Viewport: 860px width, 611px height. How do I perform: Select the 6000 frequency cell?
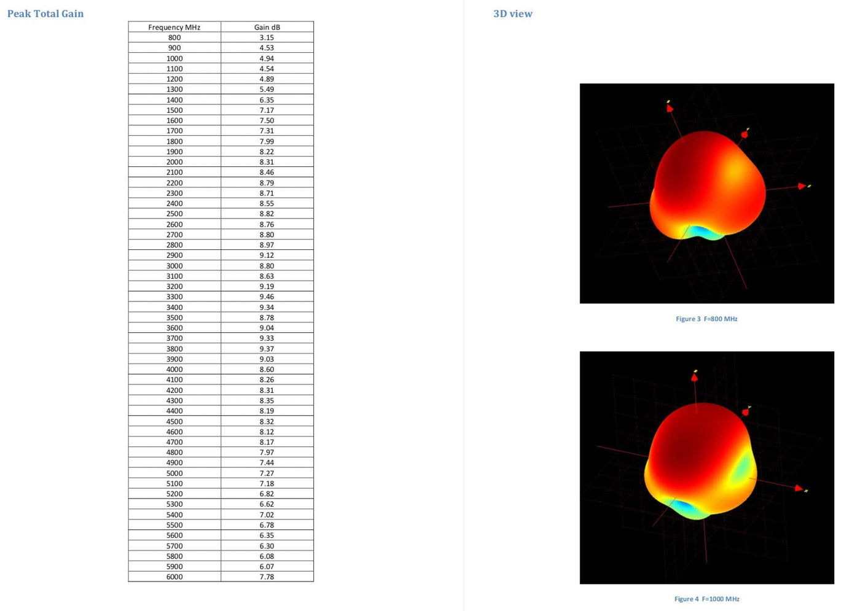pos(174,577)
